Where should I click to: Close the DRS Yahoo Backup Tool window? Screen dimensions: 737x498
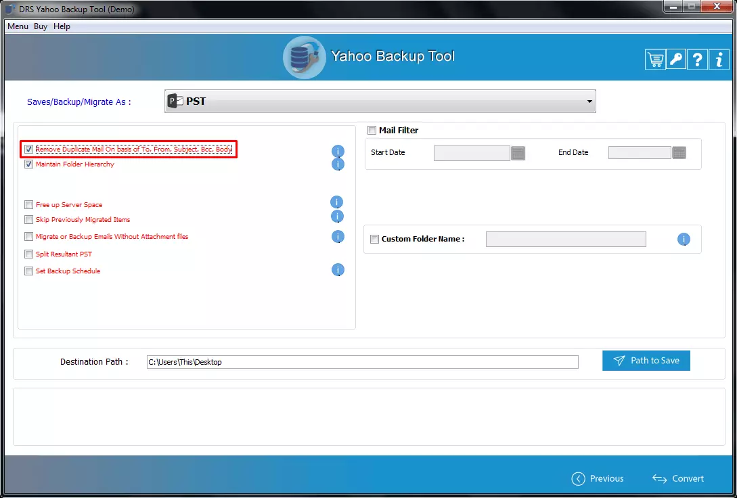coord(717,7)
